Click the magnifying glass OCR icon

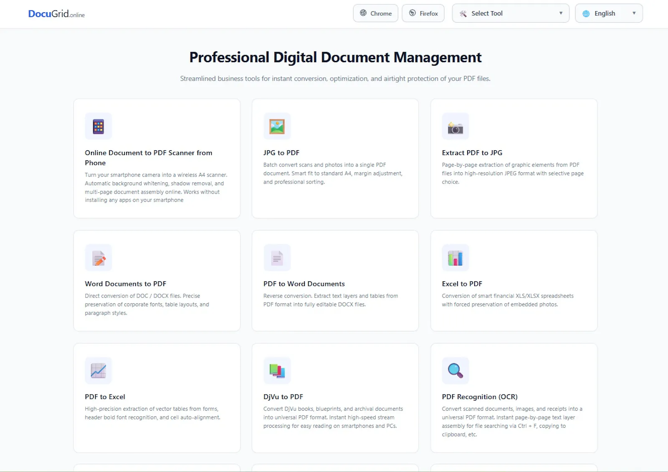(455, 371)
